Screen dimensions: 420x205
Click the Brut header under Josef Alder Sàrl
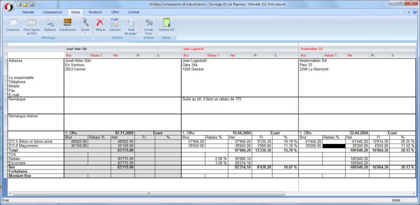click(76, 55)
